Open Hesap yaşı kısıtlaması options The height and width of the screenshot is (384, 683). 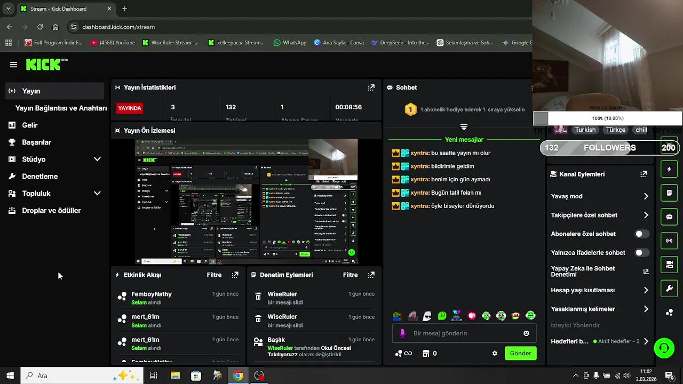click(x=600, y=290)
